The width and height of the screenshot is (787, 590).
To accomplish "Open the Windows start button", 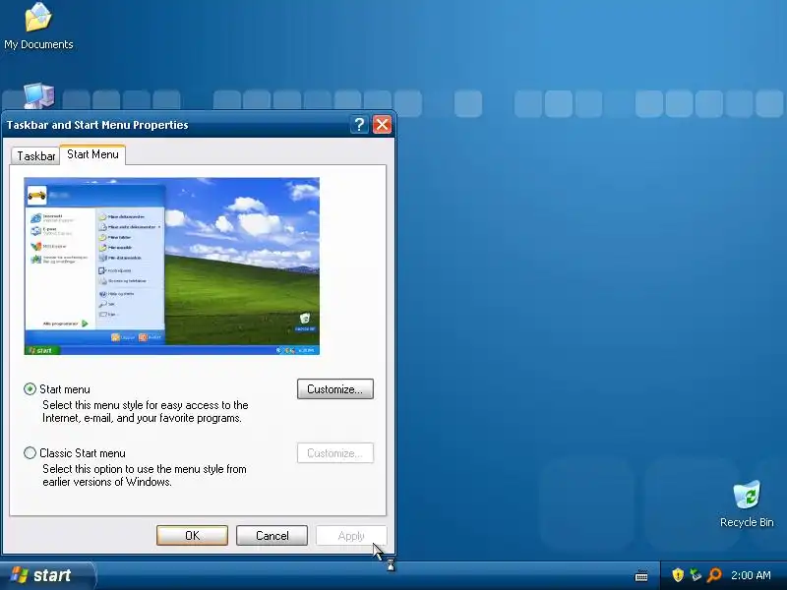I will (46, 575).
